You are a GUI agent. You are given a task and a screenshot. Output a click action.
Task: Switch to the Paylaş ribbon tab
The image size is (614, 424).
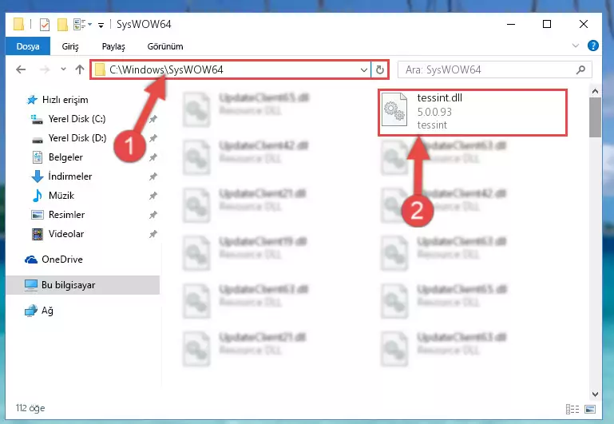113,46
